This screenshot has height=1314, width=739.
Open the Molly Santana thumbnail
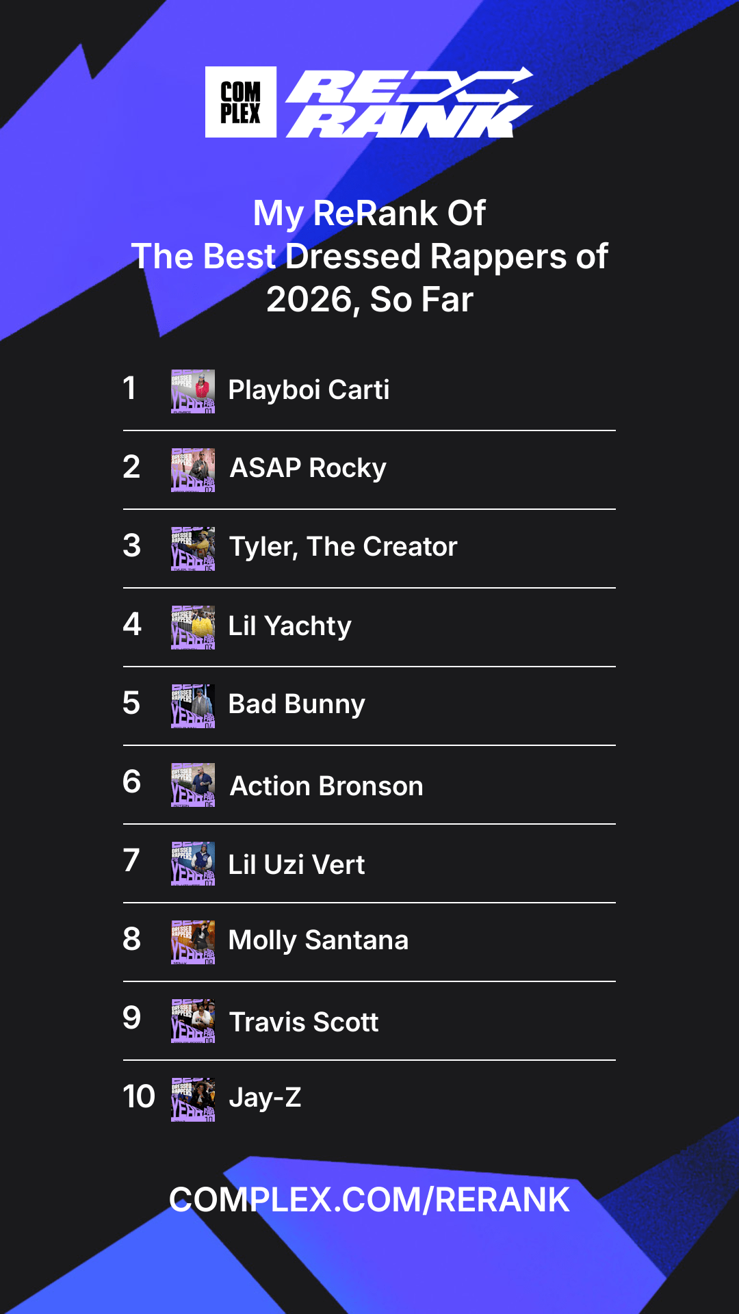click(x=193, y=942)
